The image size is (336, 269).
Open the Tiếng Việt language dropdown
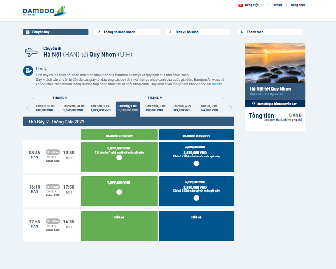[x=254, y=5]
